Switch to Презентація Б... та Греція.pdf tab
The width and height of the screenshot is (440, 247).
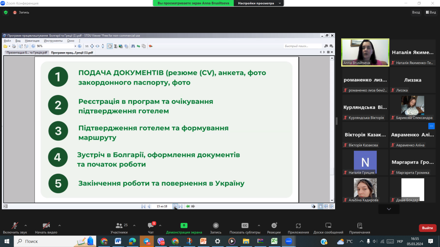click(27, 53)
